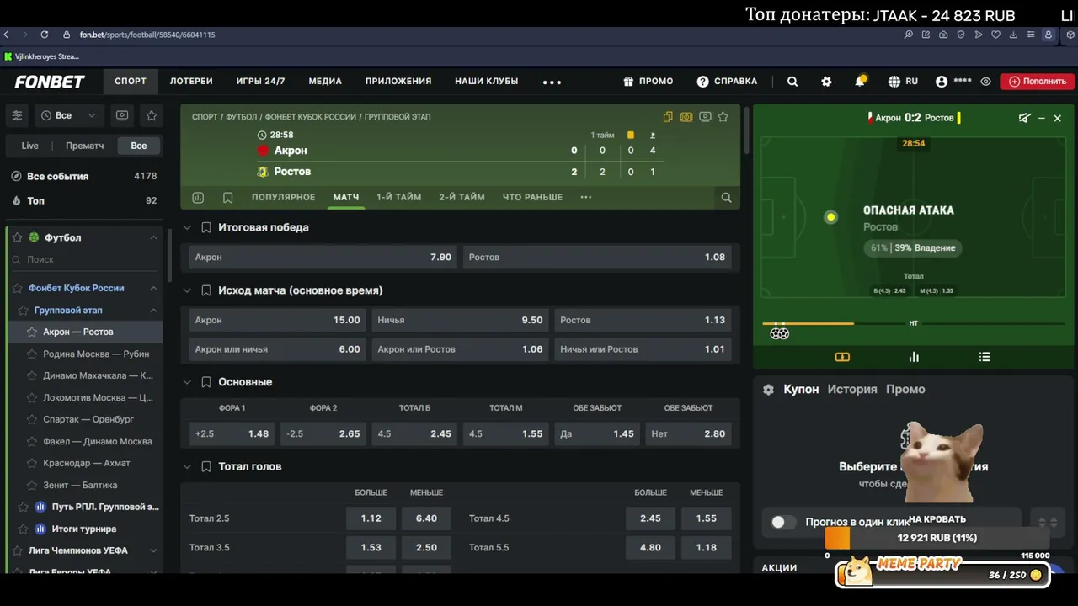Viewport: 1078px width, 606px height.
Task: Favorite Фонбет Кубок России star
Action: [x=18, y=288]
